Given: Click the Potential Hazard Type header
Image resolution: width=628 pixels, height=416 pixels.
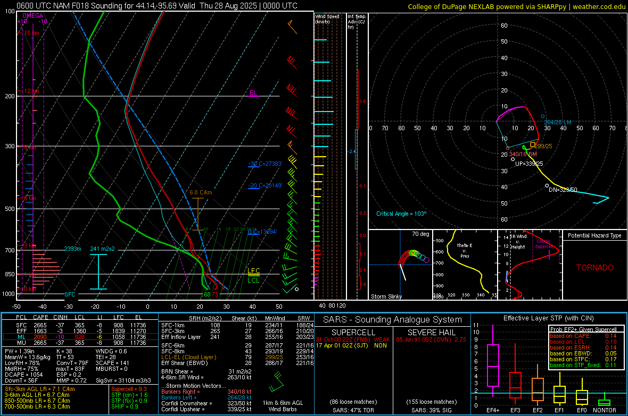Looking at the screenshot, I should pos(594,235).
